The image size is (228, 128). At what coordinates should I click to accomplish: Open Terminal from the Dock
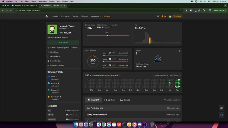[x=124, y=125]
